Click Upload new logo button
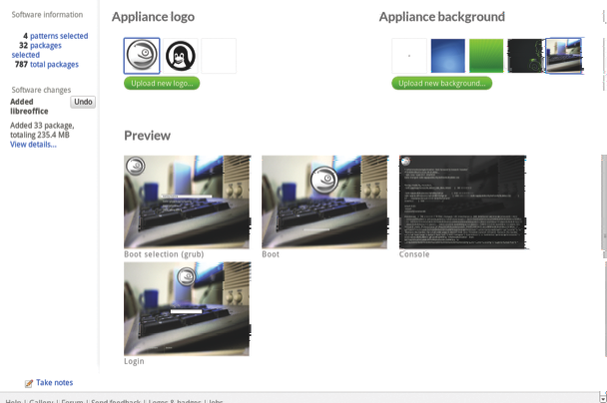The width and height of the screenshot is (607, 403). [x=162, y=84]
